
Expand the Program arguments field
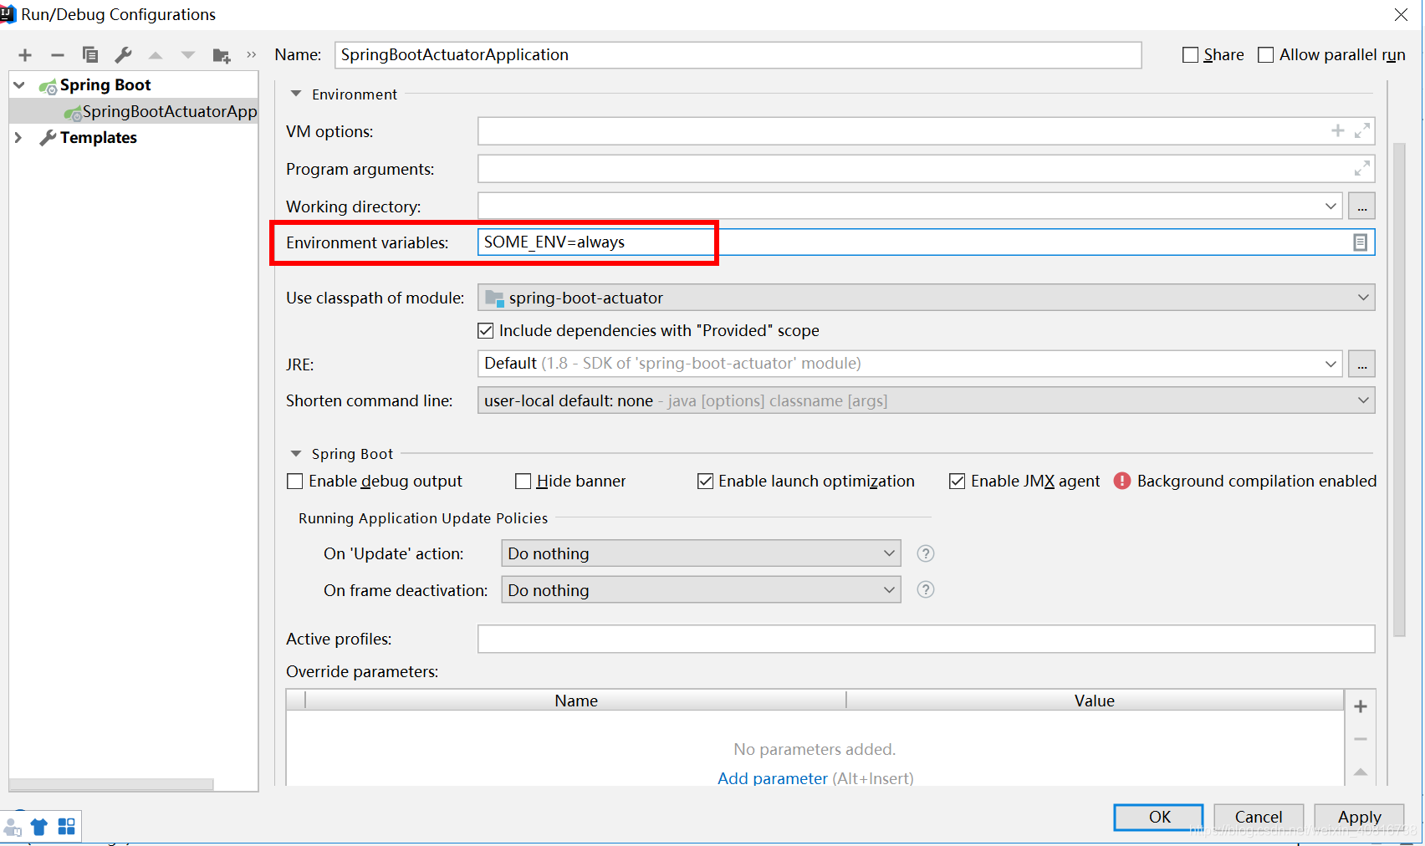pos(1362,169)
